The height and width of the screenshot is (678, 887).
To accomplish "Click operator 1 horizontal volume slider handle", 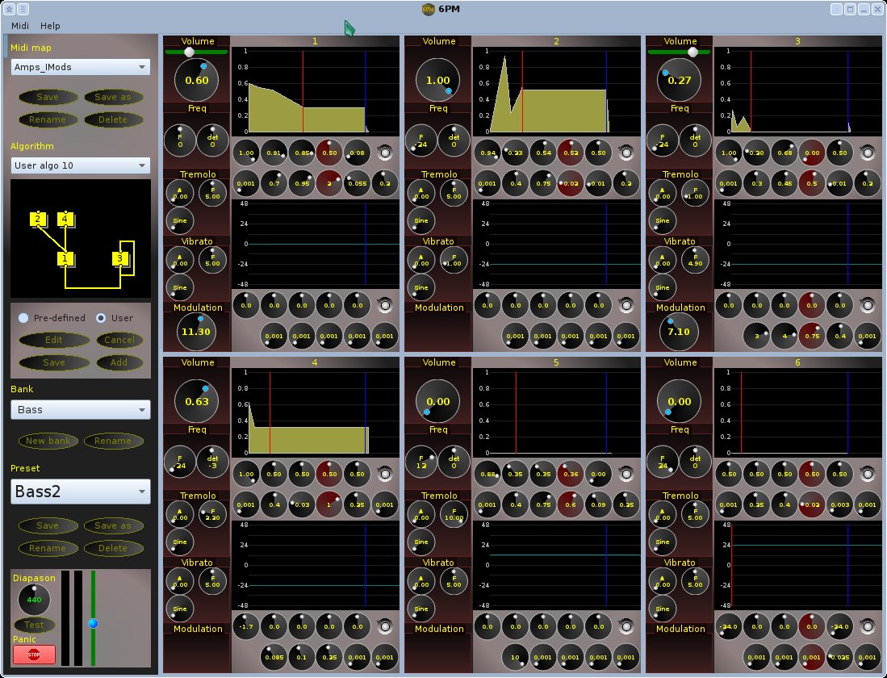I will [190, 52].
